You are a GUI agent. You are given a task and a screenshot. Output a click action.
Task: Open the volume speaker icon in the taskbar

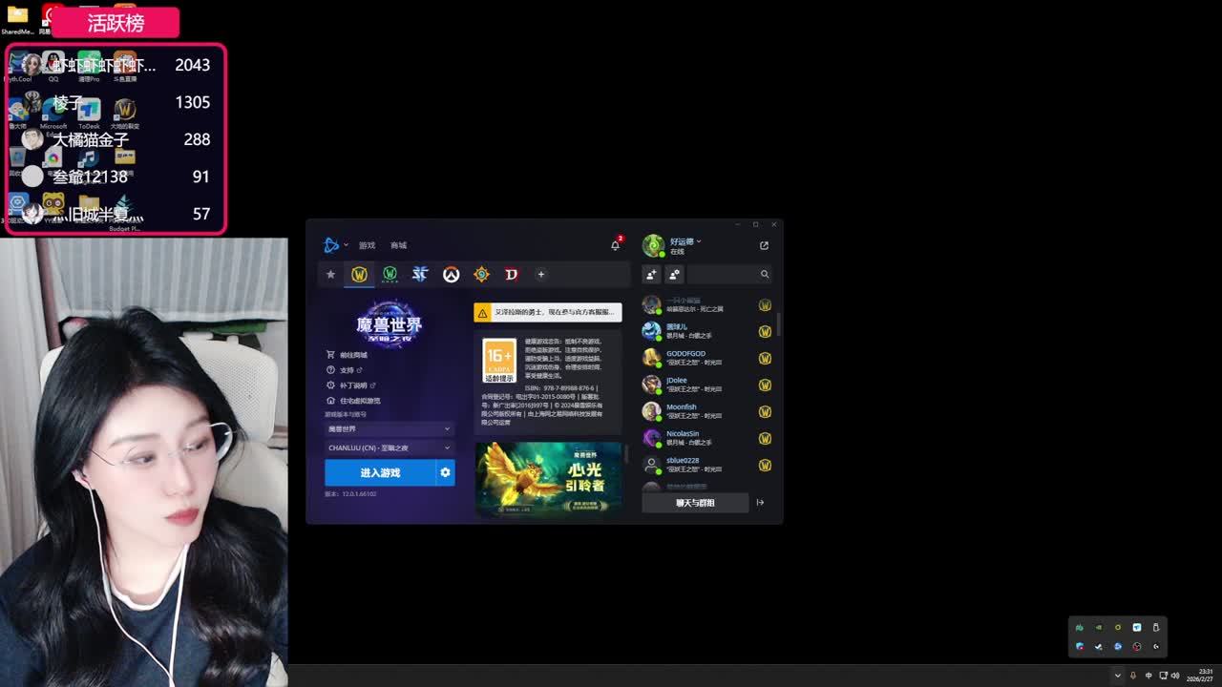coord(1175,676)
